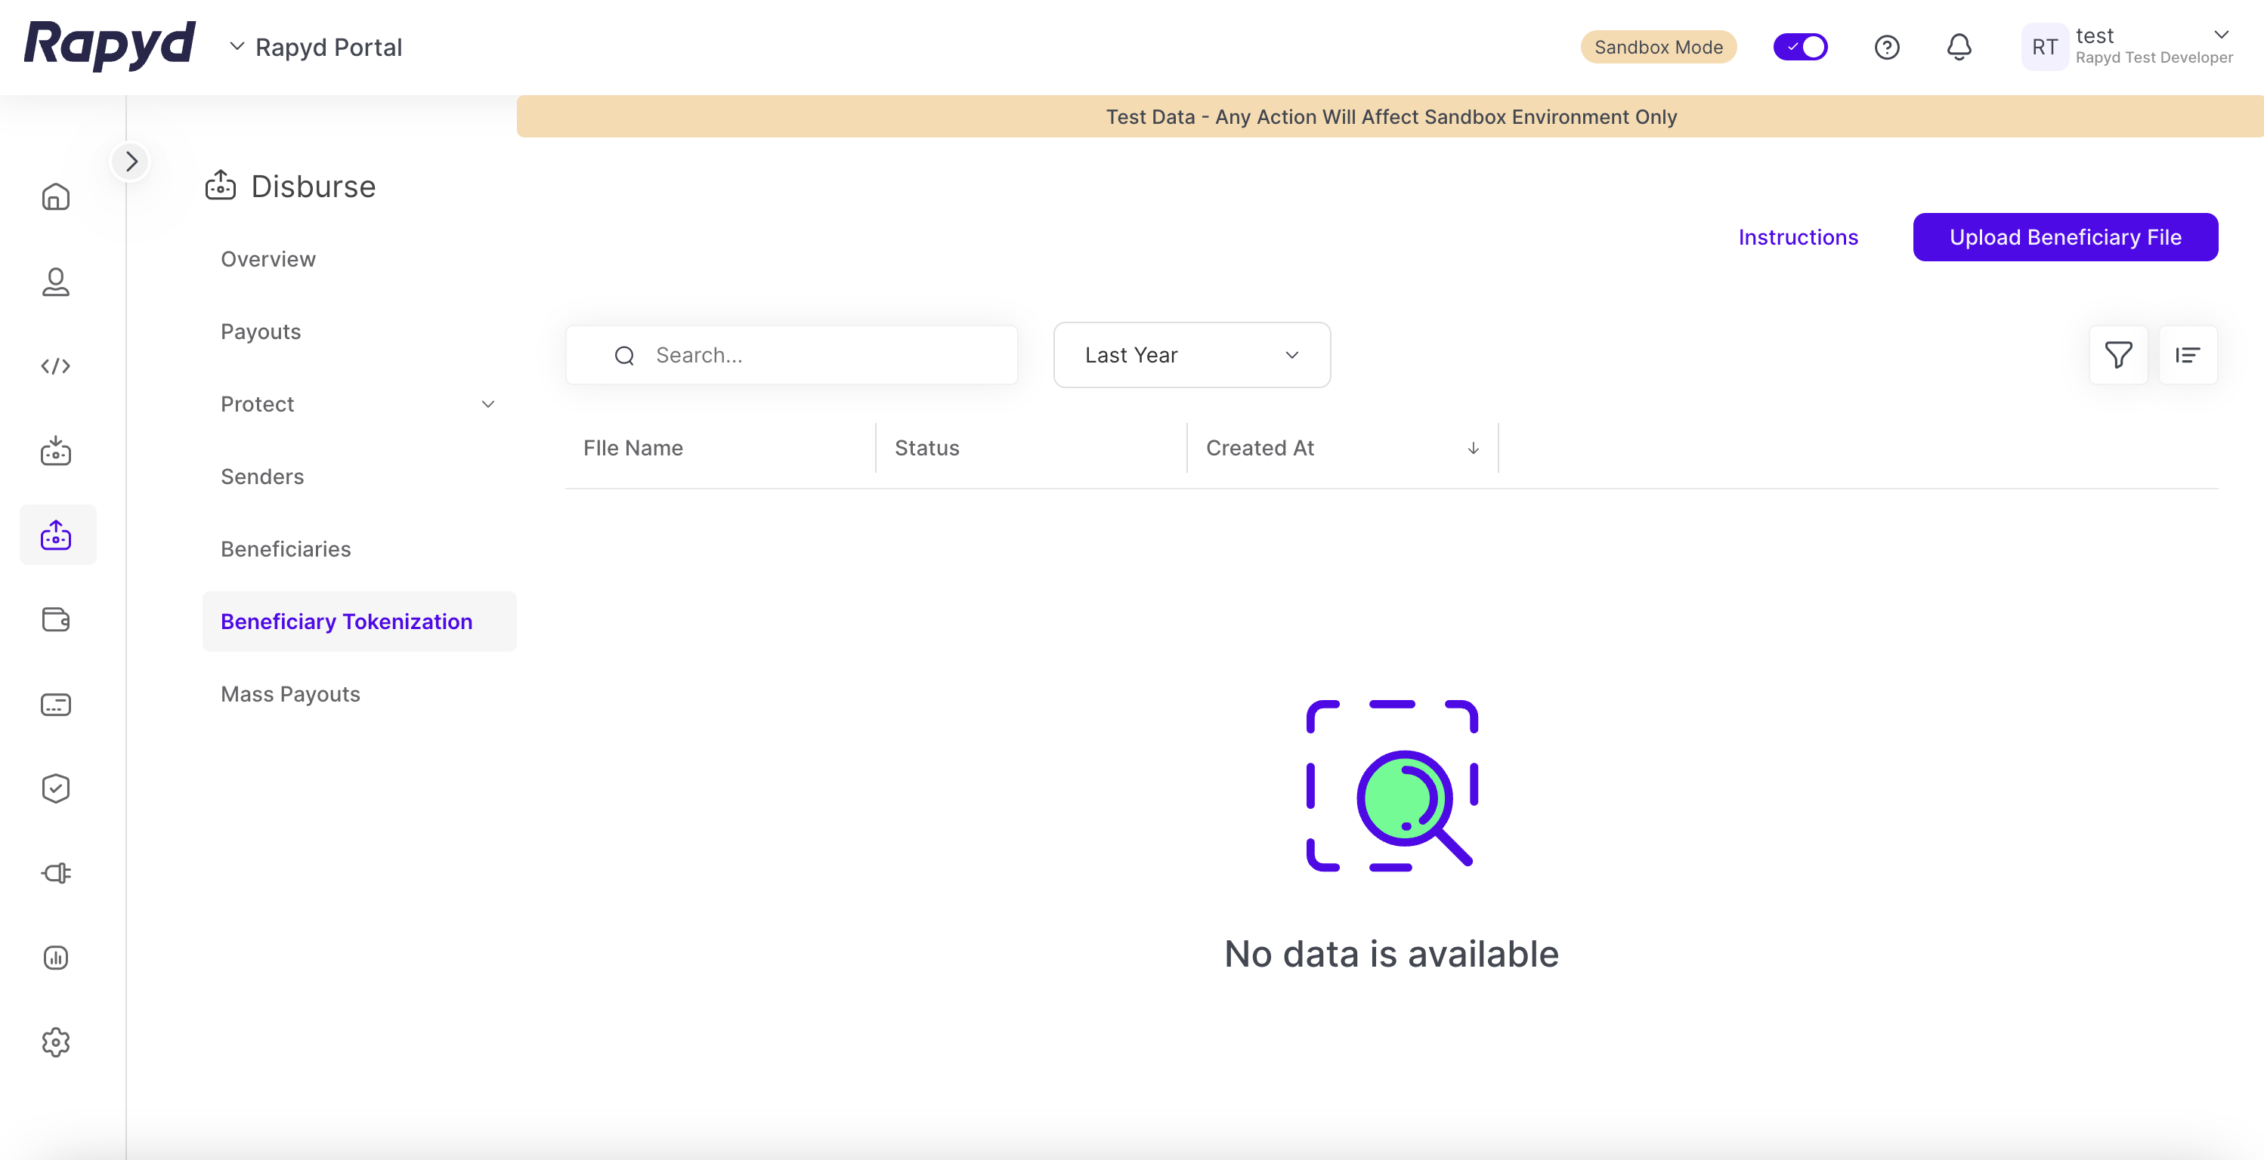Open the Last Year date range dropdown
Viewport: 2264px width, 1160px height.
[1191, 355]
